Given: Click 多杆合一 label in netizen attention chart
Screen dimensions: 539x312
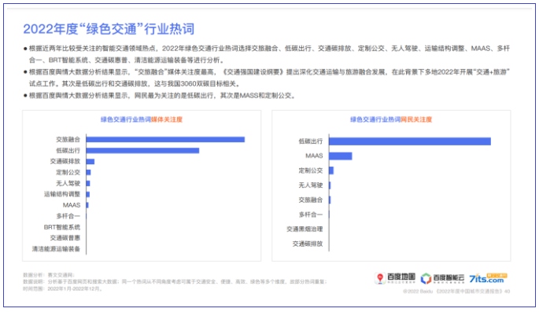Looking at the screenshot, I should click(311, 215).
